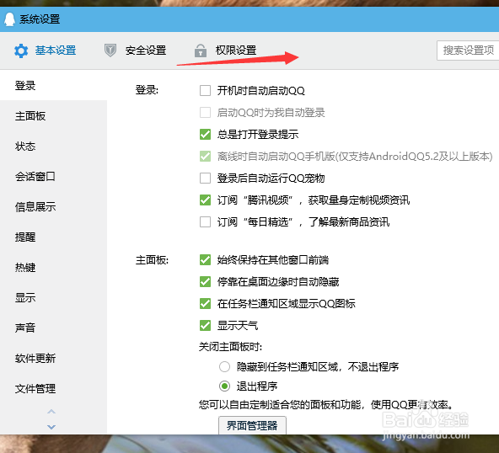
Task: Click the 主面板: section heading
Action: point(152,260)
